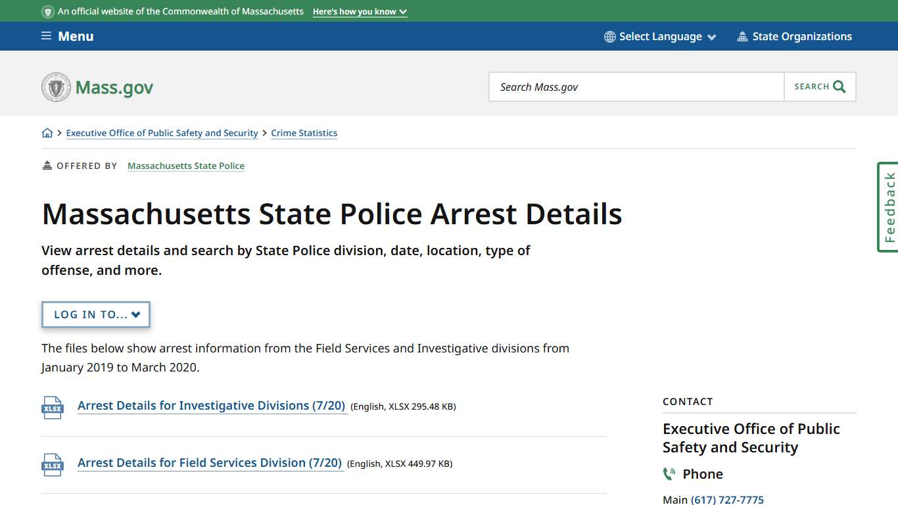Click the building icon beside State Organizations
This screenshot has height=505, width=898.
743,36
